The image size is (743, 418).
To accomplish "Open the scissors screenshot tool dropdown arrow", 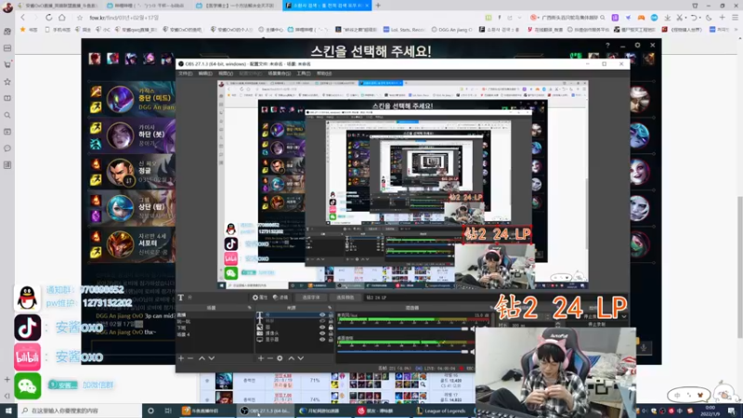I will click(685, 18).
